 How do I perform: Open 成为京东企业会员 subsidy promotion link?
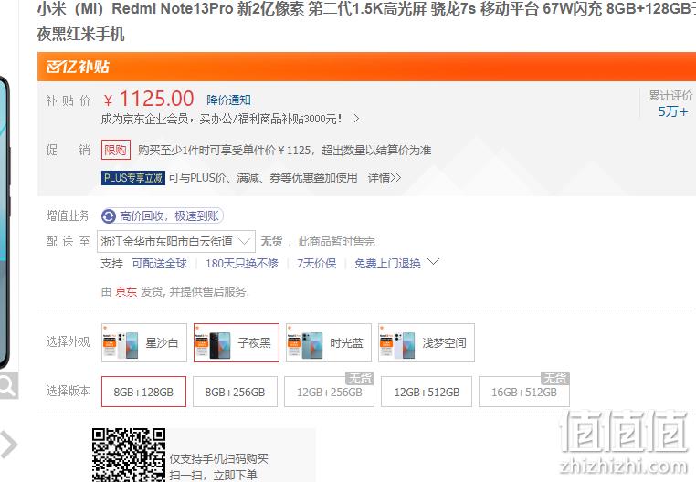(x=221, y=119)
